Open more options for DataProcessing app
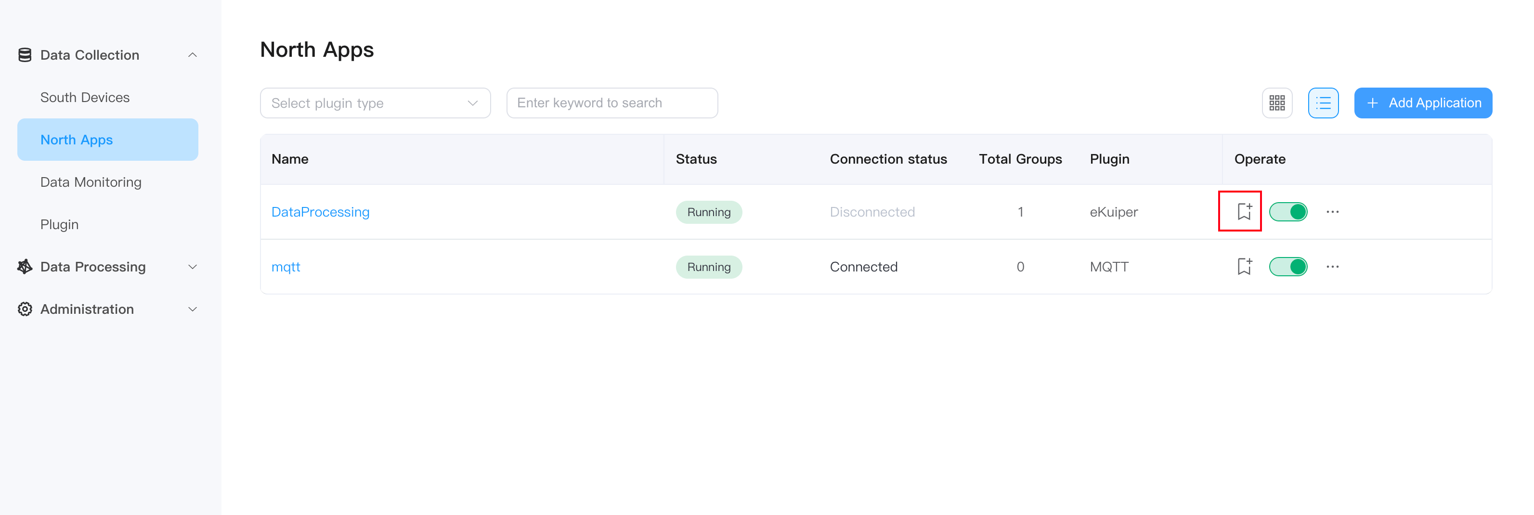The width and height of the screenshot is (1534, 515). [1332, 212]
